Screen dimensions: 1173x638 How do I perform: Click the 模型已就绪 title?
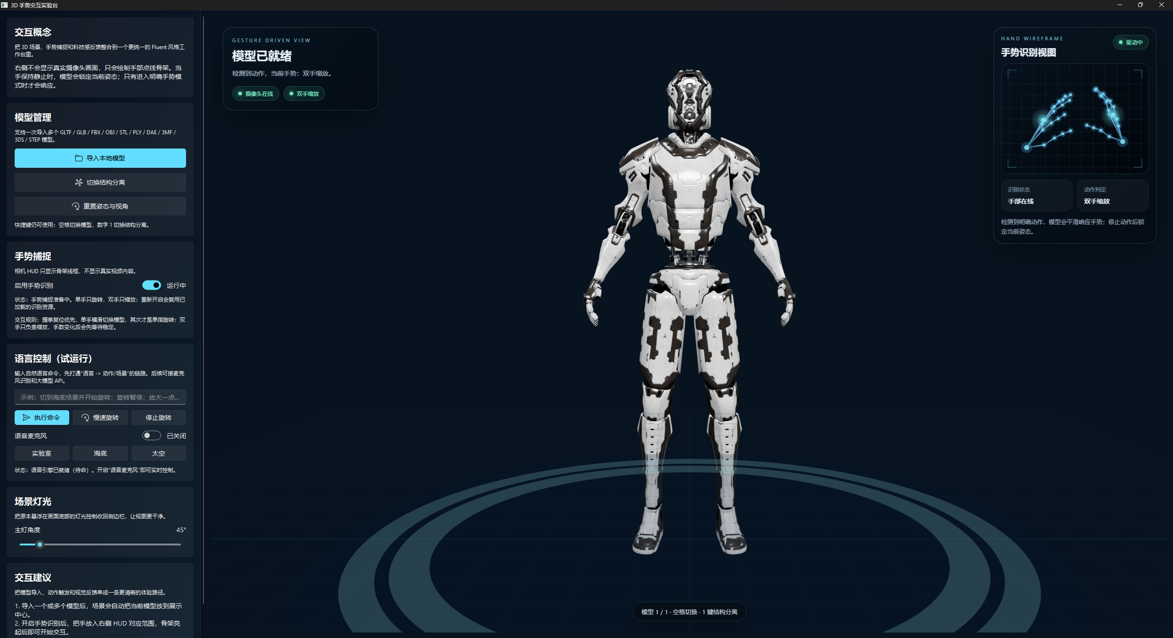pos(262,56)
